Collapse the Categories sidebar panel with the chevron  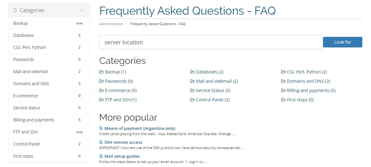[x=82, y=10]
